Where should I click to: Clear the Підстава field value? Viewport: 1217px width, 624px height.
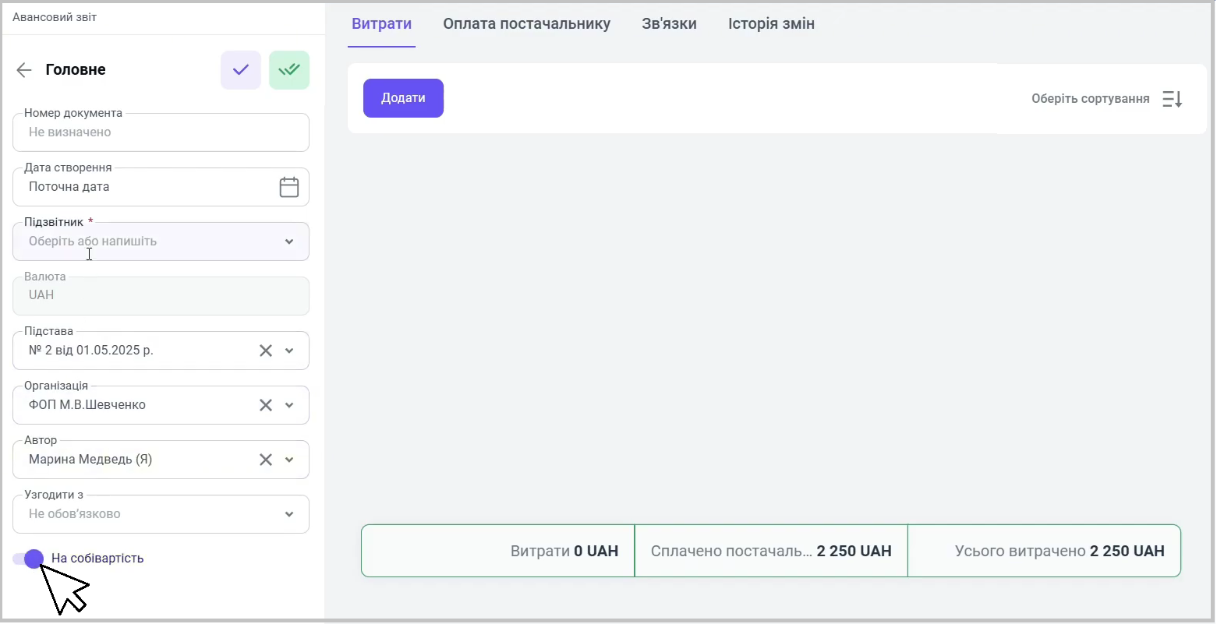266,351
